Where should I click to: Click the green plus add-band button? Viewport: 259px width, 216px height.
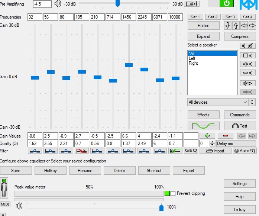point(207,136)
